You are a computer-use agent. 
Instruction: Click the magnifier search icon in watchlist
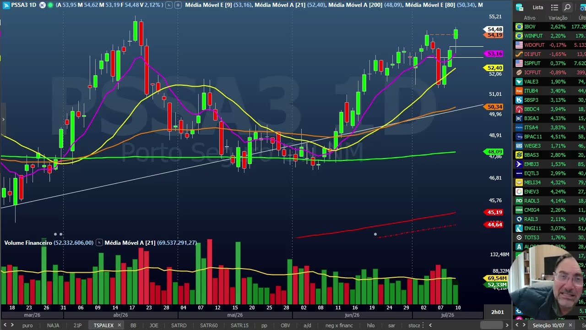click(x=567, y=7)
